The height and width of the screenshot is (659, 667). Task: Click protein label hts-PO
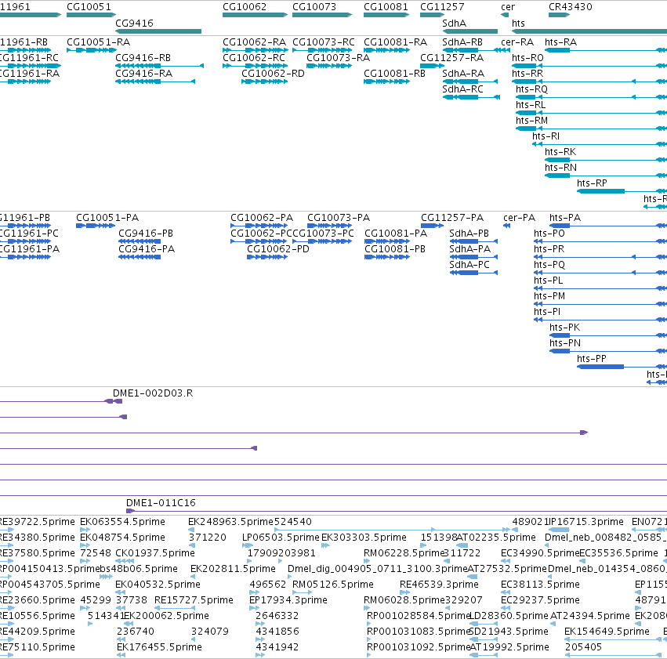(x=549, y=234)
